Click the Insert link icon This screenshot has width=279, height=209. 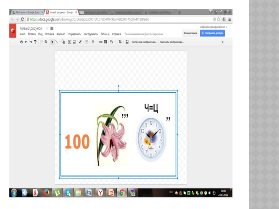pos(101,42)
